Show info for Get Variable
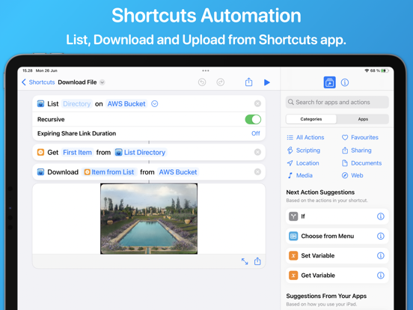Viewport: 413px width, 310px height. click(381, 276)
